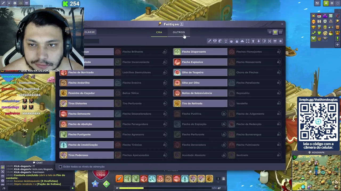
Task: Switch to the CRA tab
Action: 159,32
